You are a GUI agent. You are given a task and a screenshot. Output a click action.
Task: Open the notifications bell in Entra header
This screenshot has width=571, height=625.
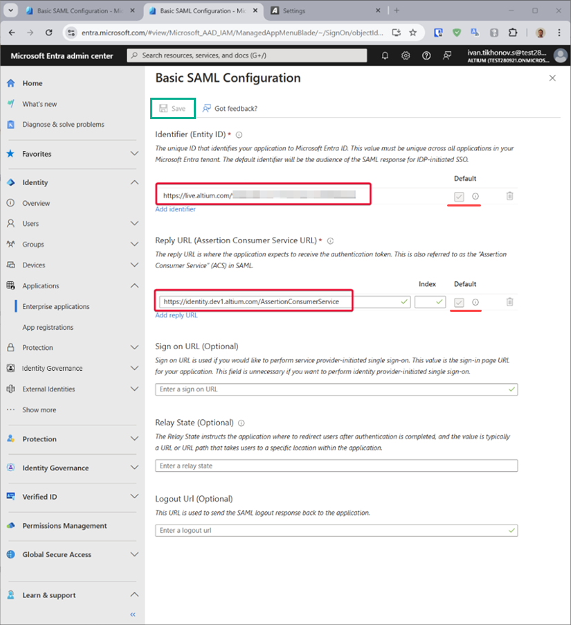point(385,56)
